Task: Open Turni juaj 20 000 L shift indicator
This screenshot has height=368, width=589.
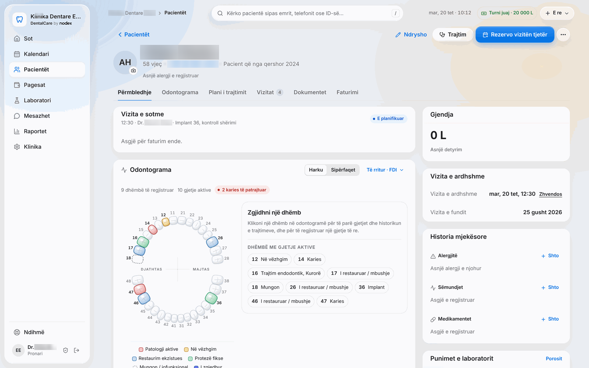Action: pos(507,13)
